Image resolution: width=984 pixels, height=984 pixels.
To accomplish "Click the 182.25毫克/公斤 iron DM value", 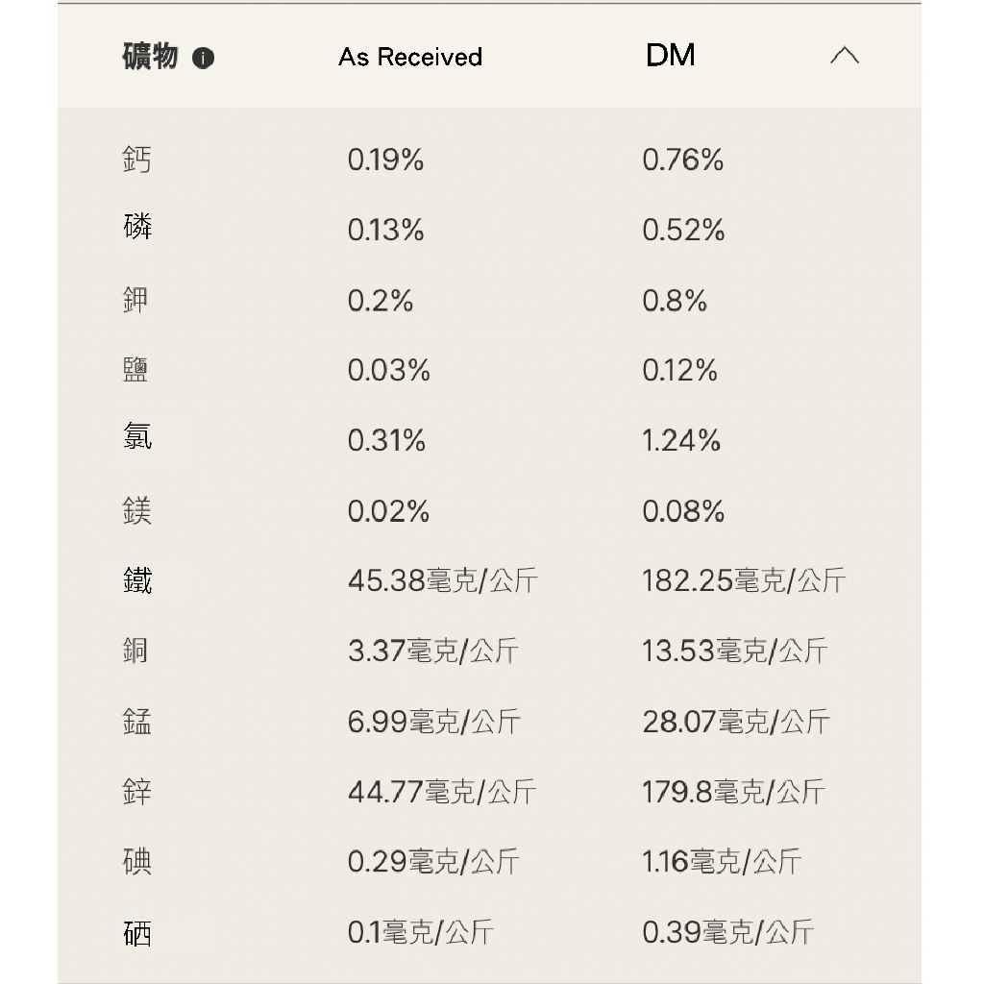I will (744, 580).
